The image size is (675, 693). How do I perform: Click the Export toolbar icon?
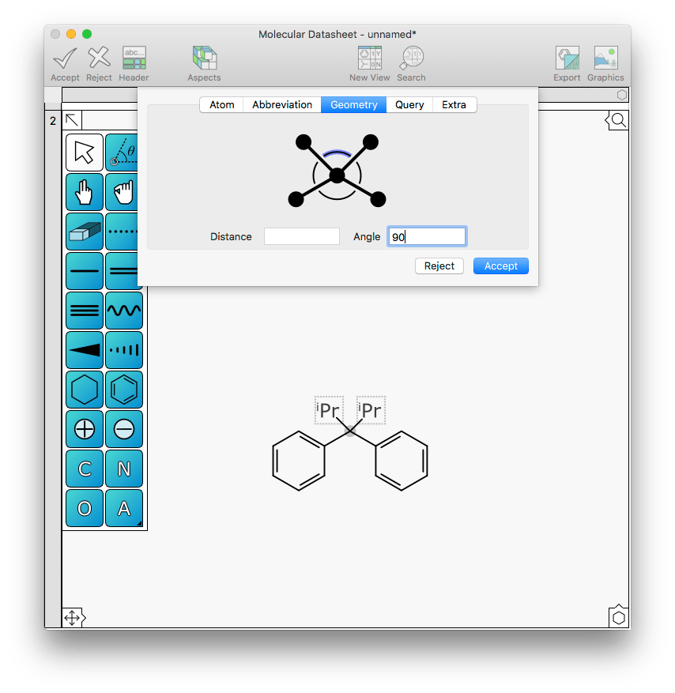point(567,63)
